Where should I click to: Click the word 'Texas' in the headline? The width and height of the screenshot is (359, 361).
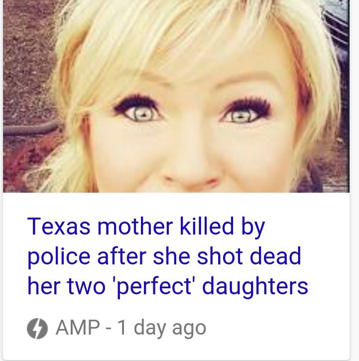pyautogui.click(x=59, y=226)
